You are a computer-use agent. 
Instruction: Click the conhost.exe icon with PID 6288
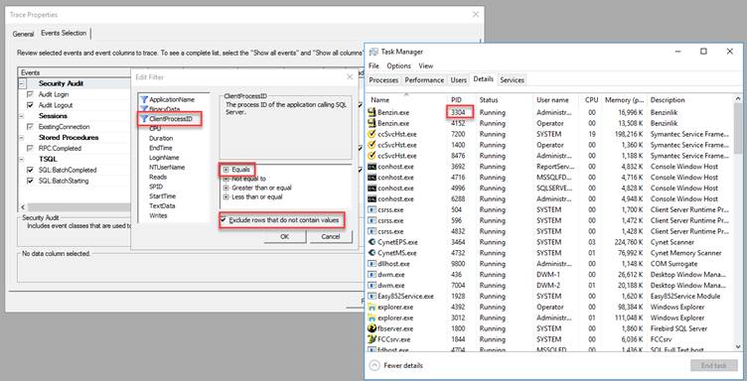[x=373, y=199]
